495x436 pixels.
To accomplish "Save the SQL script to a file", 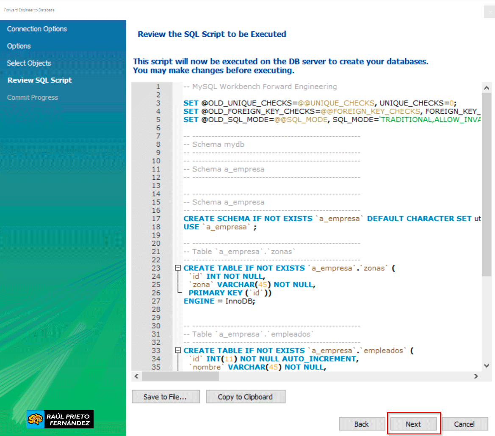I will click(x=165, y=397).
